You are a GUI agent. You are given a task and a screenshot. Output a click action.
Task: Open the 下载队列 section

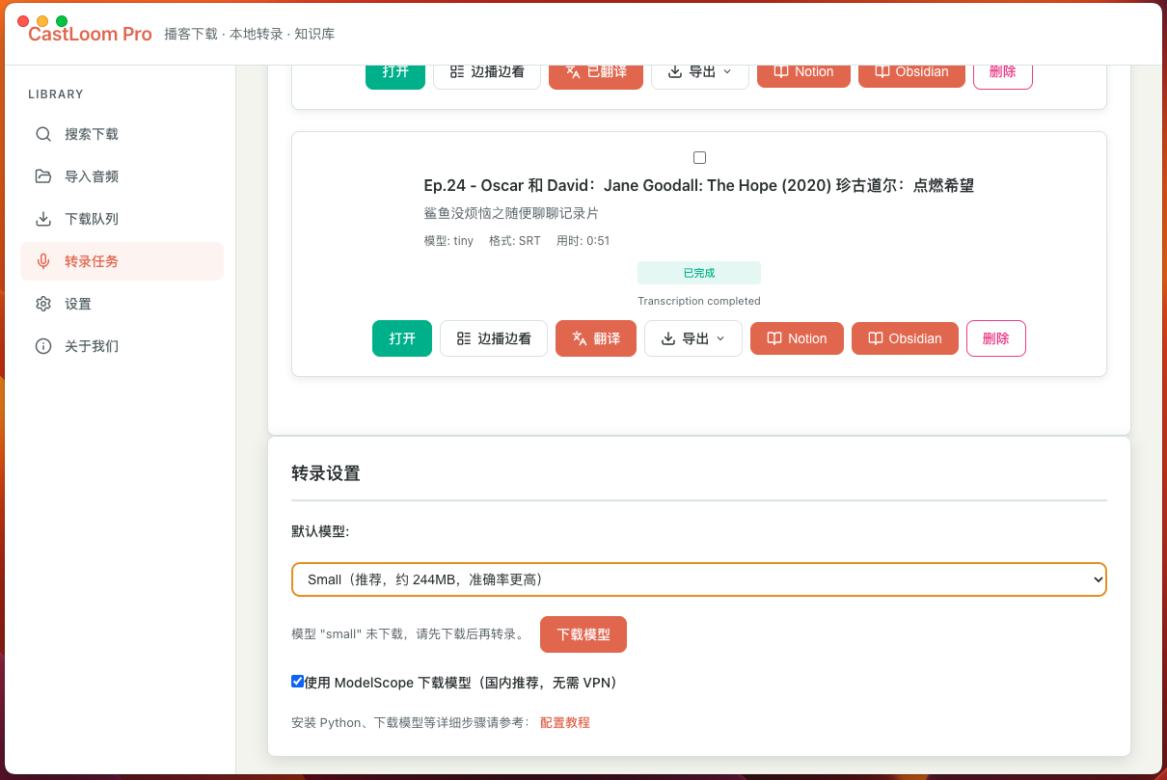(x=122, y=219)
